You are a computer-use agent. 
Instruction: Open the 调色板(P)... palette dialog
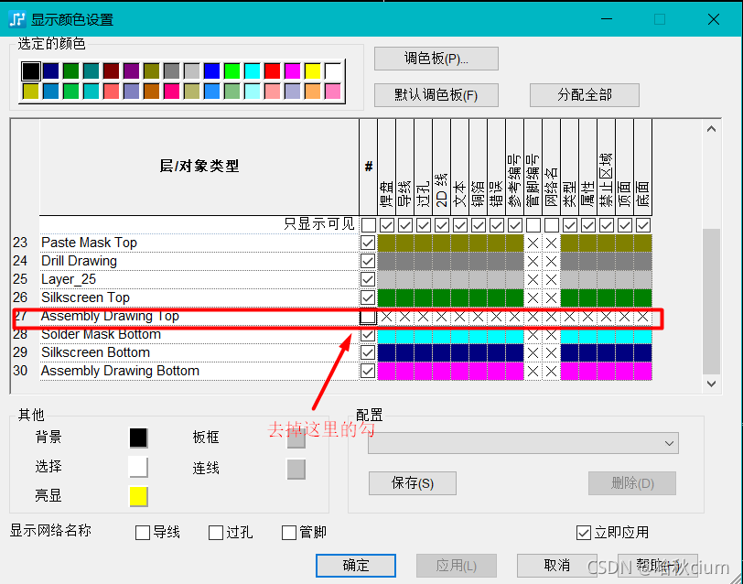436,59
